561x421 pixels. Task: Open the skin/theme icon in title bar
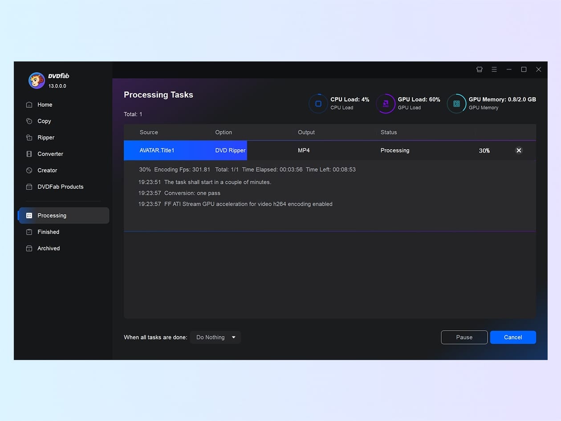pyautogui.click(x=479, y=69)
